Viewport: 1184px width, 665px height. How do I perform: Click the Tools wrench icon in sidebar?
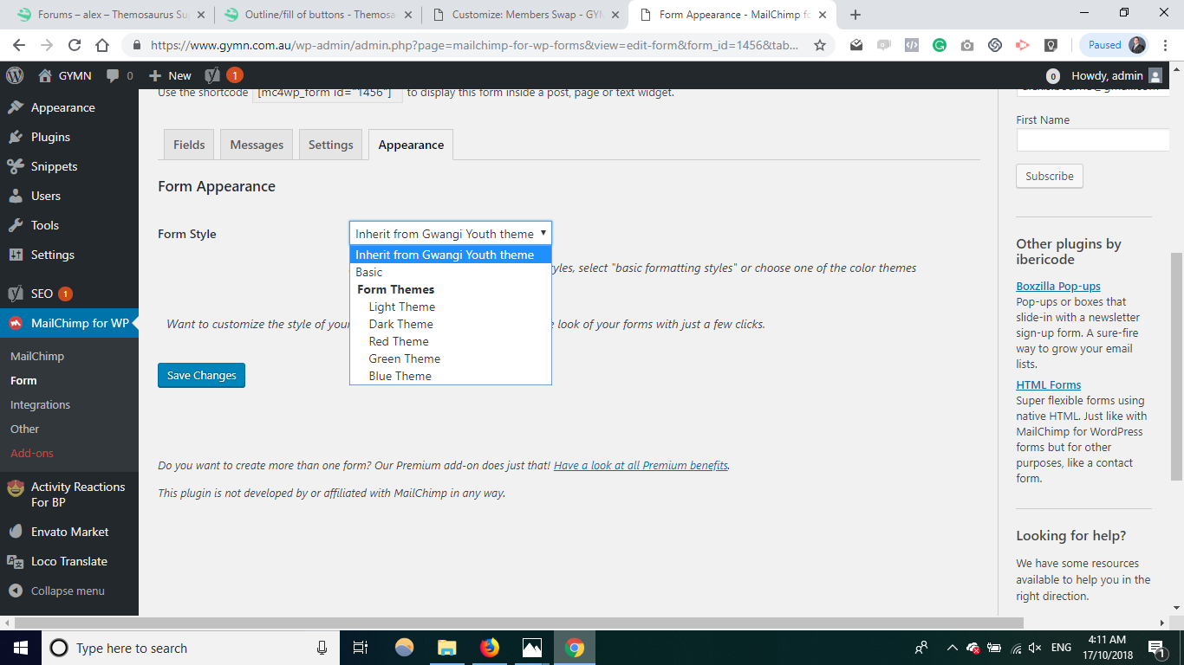[x=16, y=225]
